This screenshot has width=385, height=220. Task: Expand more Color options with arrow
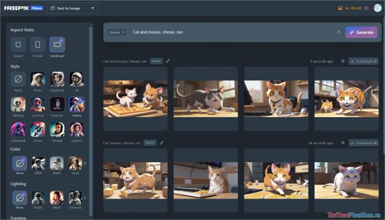pos(85,163)
